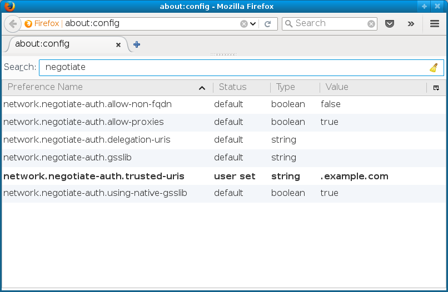Click the default status of gsslib row
This screenshot has width=448, height=292.
[x=228, y=158]
